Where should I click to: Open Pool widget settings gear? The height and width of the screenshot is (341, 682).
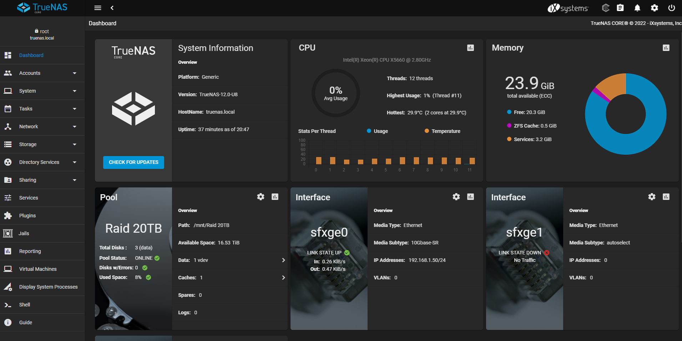(261, 197)
